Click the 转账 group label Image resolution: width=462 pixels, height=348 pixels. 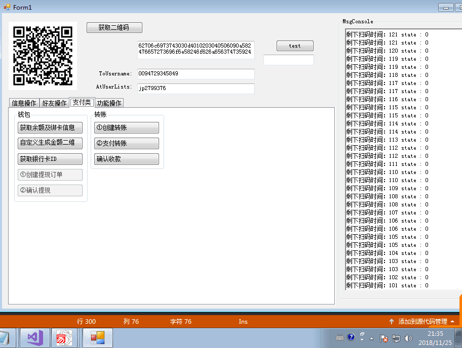pyautogui.click(x=100, y=114)
